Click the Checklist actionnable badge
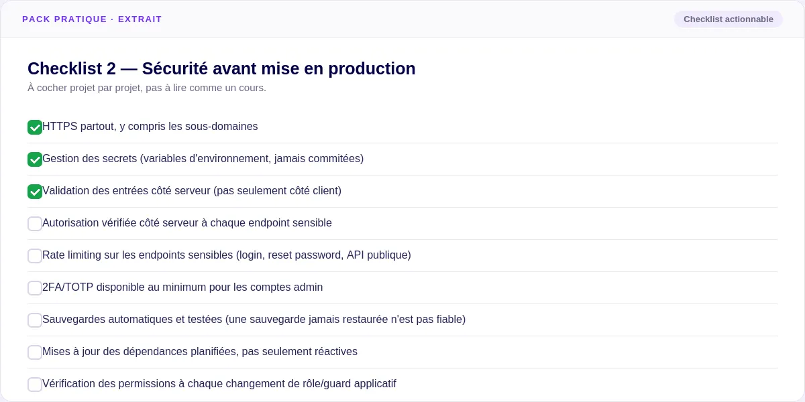 pos(729,19)
